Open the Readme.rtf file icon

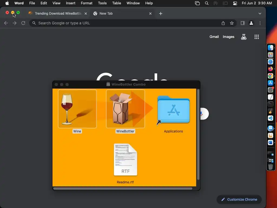[126, 160]
